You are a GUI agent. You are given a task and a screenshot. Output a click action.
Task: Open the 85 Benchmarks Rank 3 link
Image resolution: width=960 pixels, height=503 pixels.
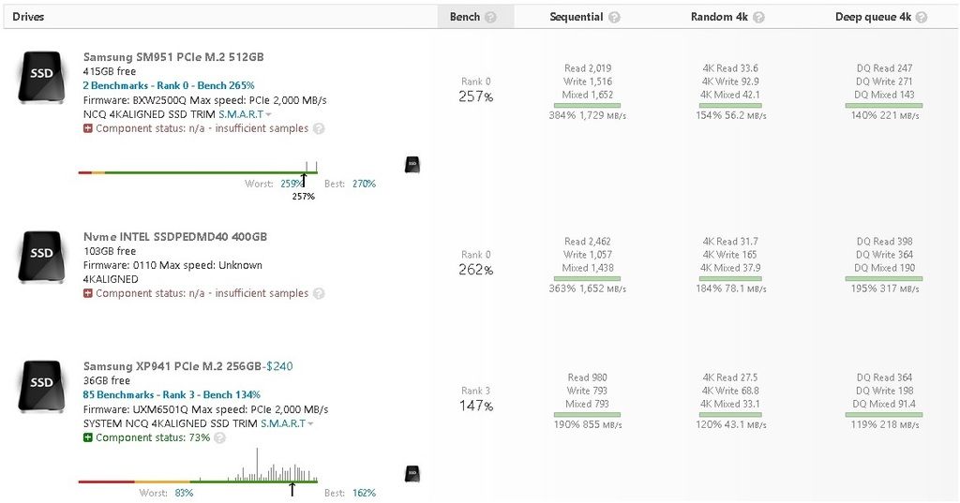click(x=172, y=394)
